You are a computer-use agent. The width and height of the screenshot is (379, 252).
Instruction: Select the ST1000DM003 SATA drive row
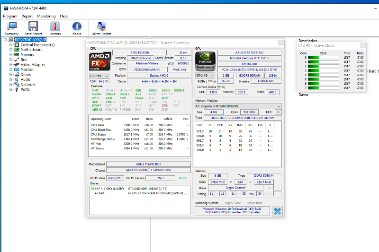(139, 189)
